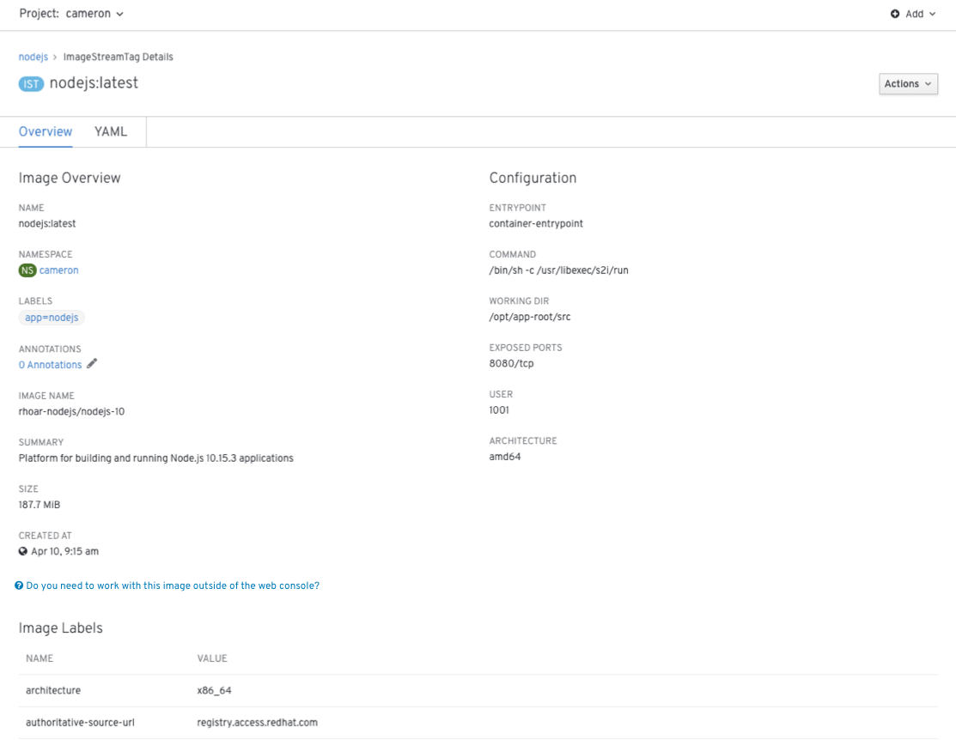Image resolution: width=956 pixels, height=740 pixels.
Task: Select the summary text about Node.js 10.15.3
Action: (x=156, y=458)
